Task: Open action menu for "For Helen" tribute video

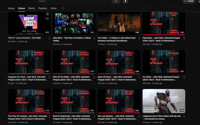Action: [x=139, y=38]
